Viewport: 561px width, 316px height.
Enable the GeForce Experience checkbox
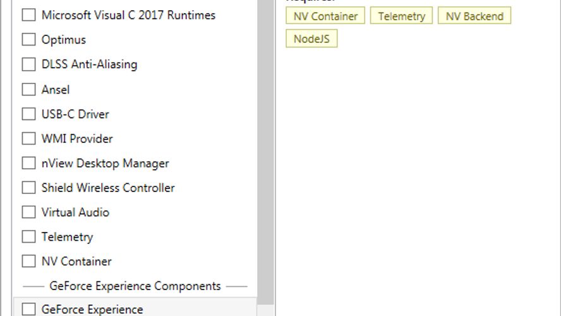[28, 309]
